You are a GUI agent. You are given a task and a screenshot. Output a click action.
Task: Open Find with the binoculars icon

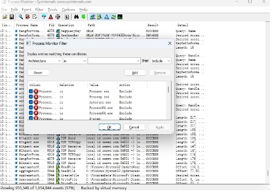pos(76,17)
